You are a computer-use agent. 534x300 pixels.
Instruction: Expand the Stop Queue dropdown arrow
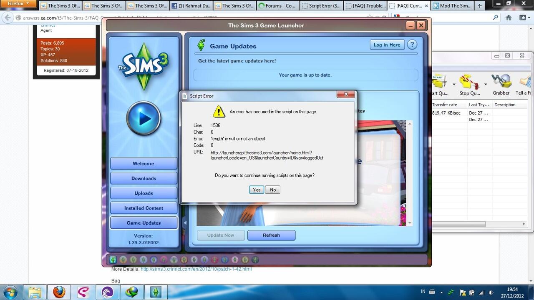tap(486, 85)
